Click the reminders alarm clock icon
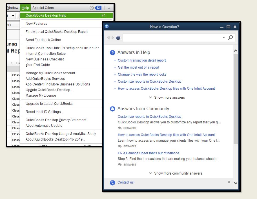 pos(92,8)
